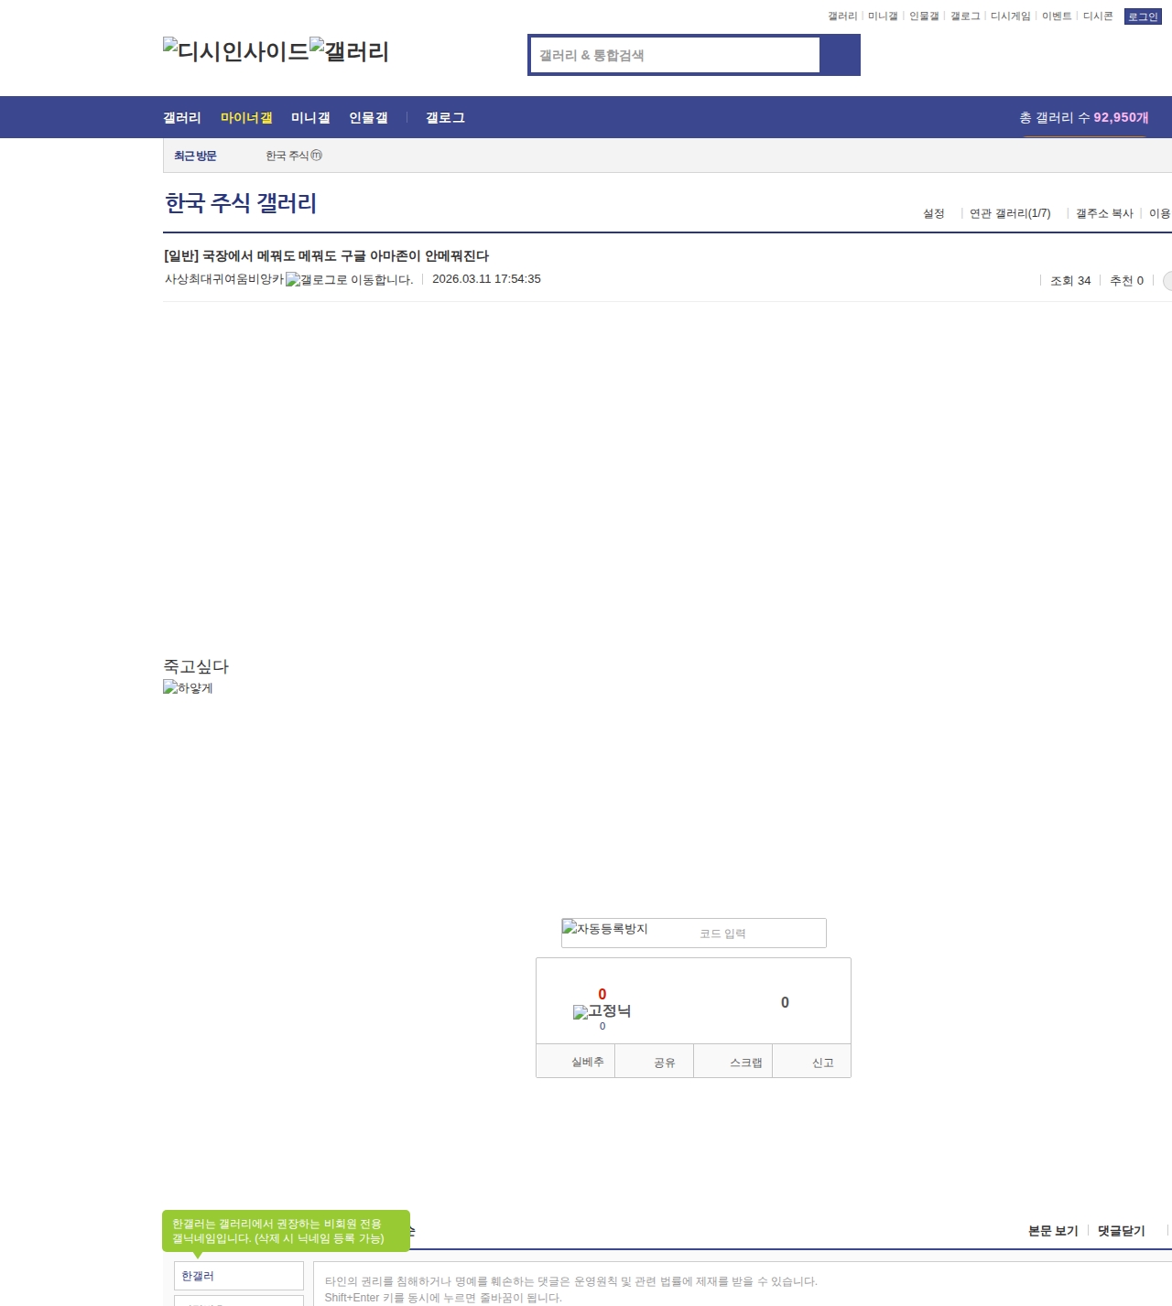Image resolution: width=1172 pixels, height=1306 pixels.
Task: Open the top 미니갤 utility link
Action: tap(883, 16)
